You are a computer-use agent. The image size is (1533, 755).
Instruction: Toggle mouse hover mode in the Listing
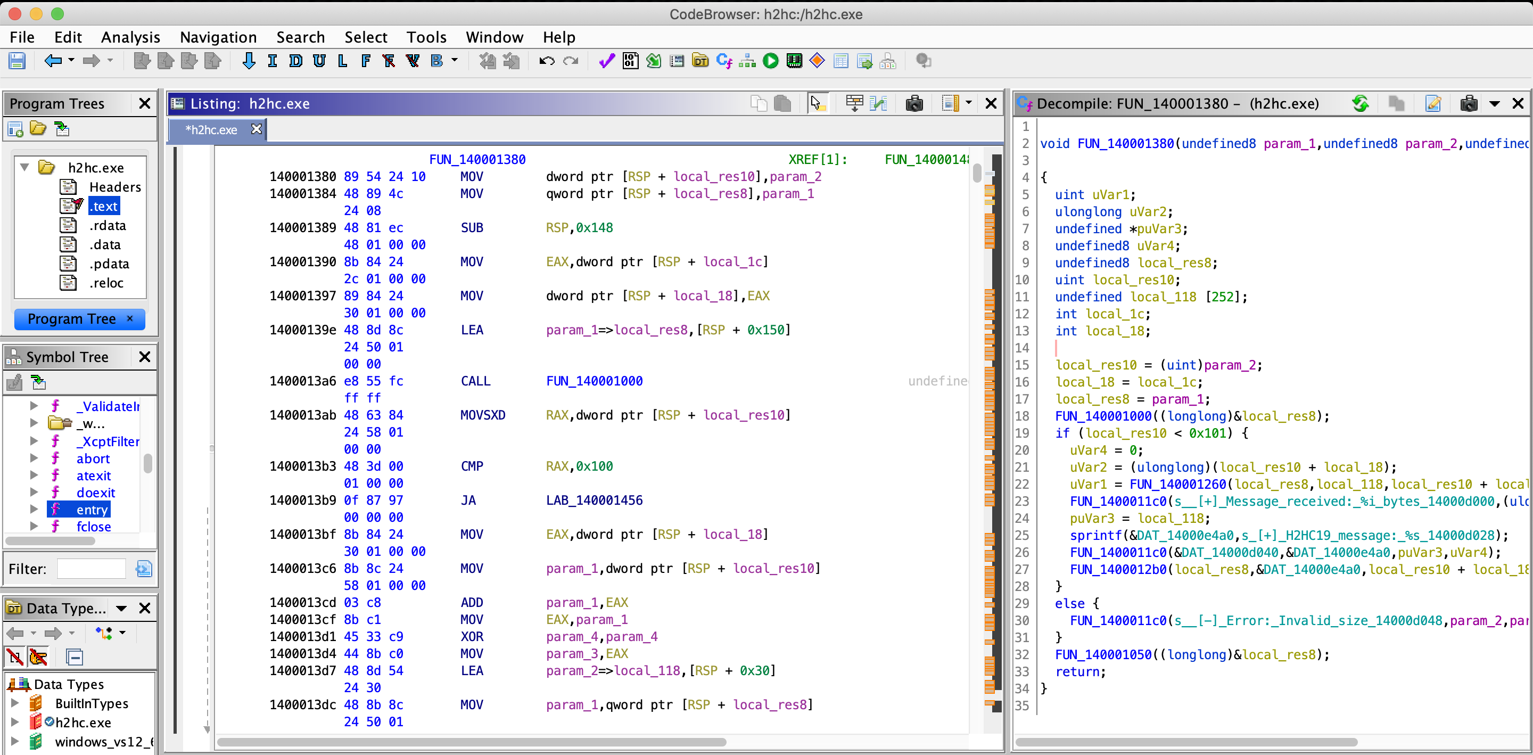[817, 104]
